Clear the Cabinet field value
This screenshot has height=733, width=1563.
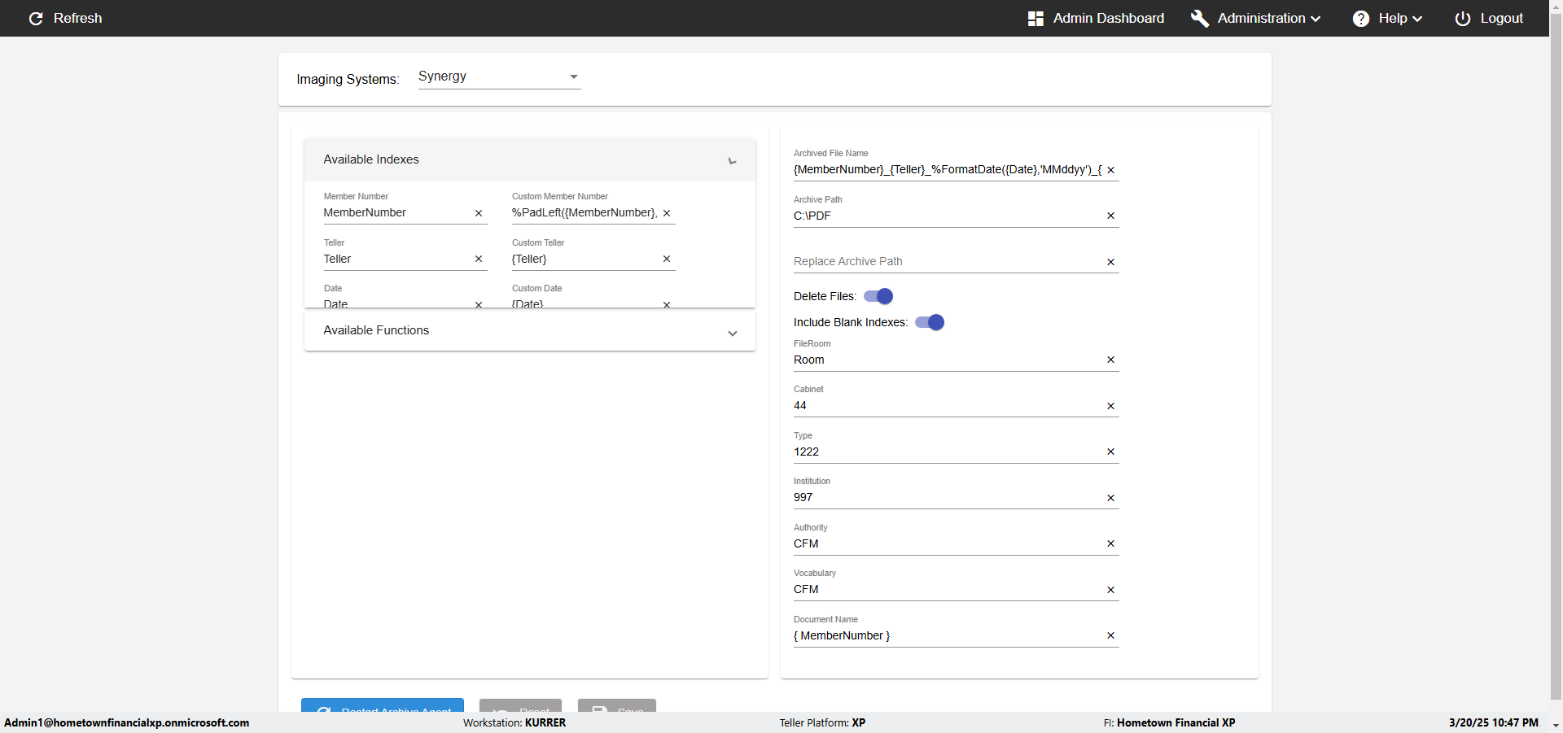point(1110,406)
